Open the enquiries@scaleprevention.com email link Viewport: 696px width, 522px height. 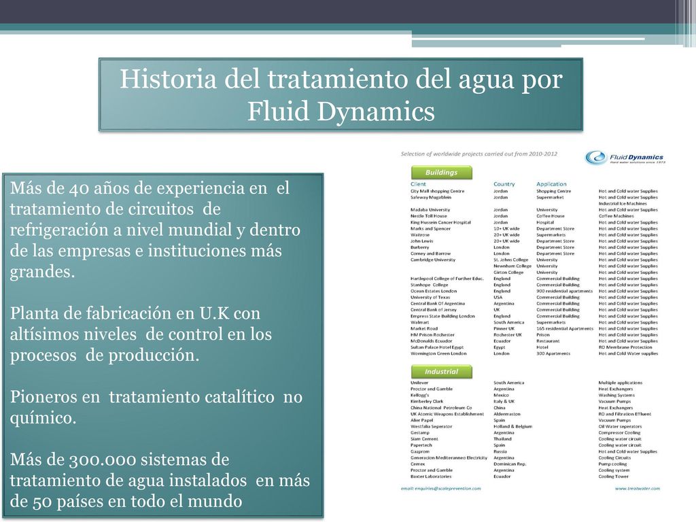pyautogui.click(x=440, y=488)
